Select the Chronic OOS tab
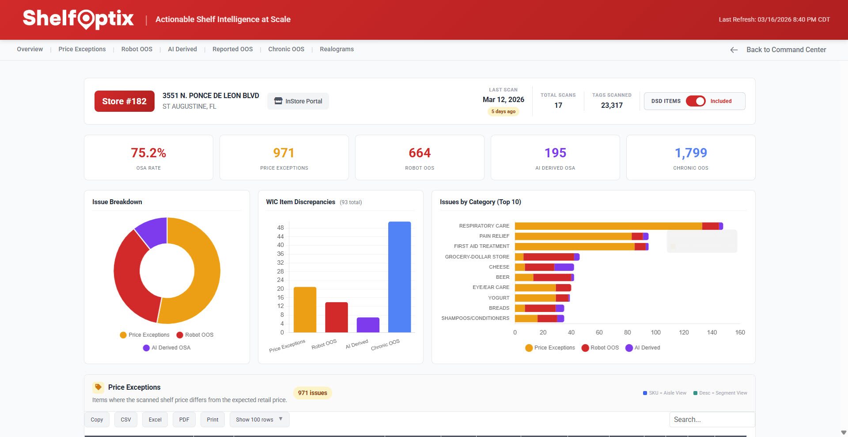Viewport: 848px width, 437px height. [x=286, y=49]
